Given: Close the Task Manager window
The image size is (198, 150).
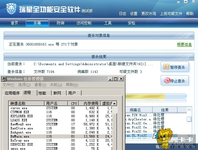Looking at the screenshot, I should click(x=121, y=79).
